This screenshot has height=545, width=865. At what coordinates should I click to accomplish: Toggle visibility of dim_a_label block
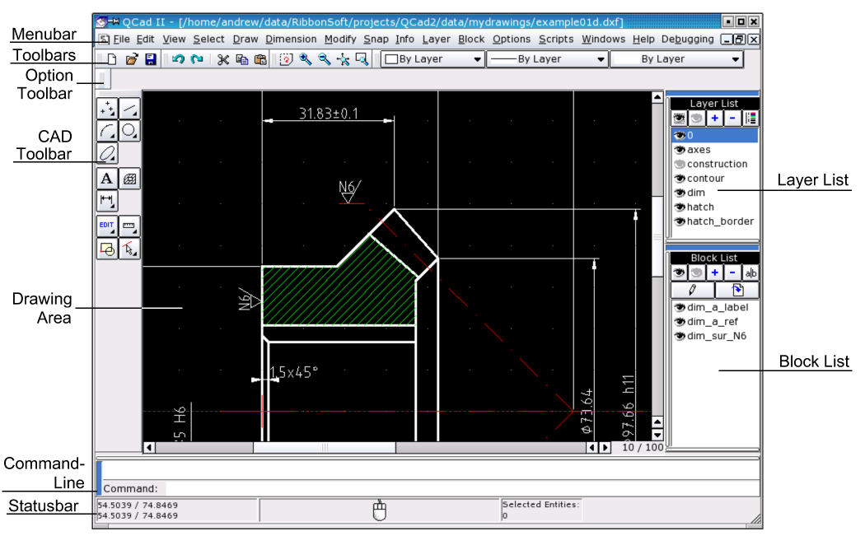coord(680,308)
